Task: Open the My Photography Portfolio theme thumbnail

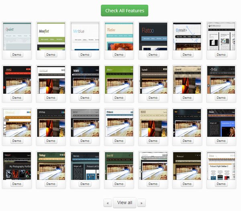Action: tap(17, 166)
